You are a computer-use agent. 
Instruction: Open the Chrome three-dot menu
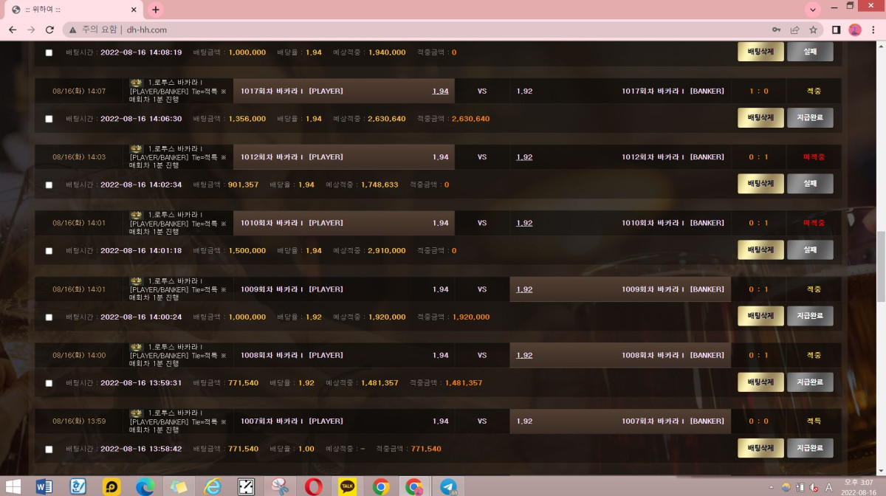pos(873,30)
